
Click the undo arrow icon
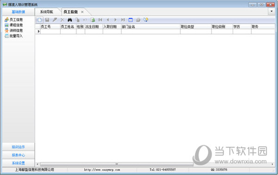[x=85, y=20]
